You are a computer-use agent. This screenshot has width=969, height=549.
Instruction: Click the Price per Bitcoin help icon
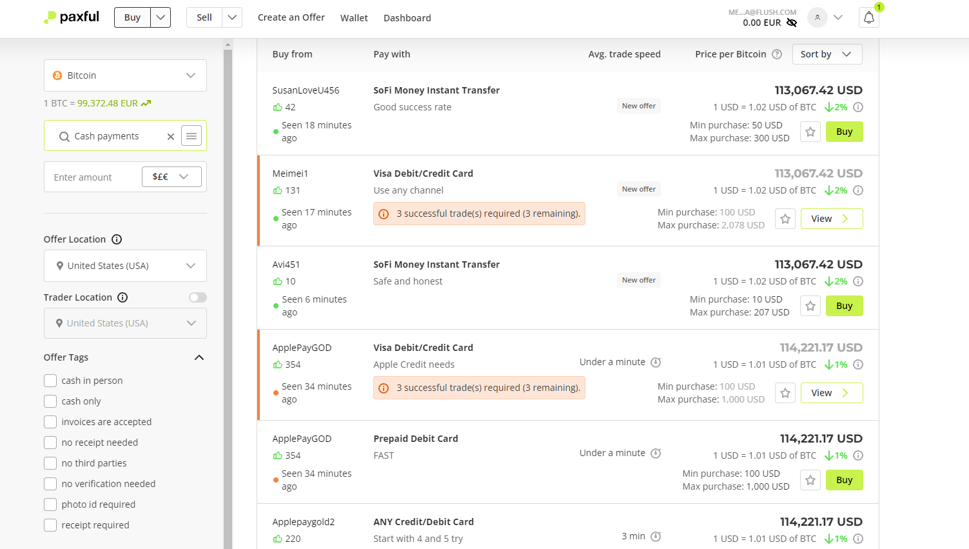777,54
